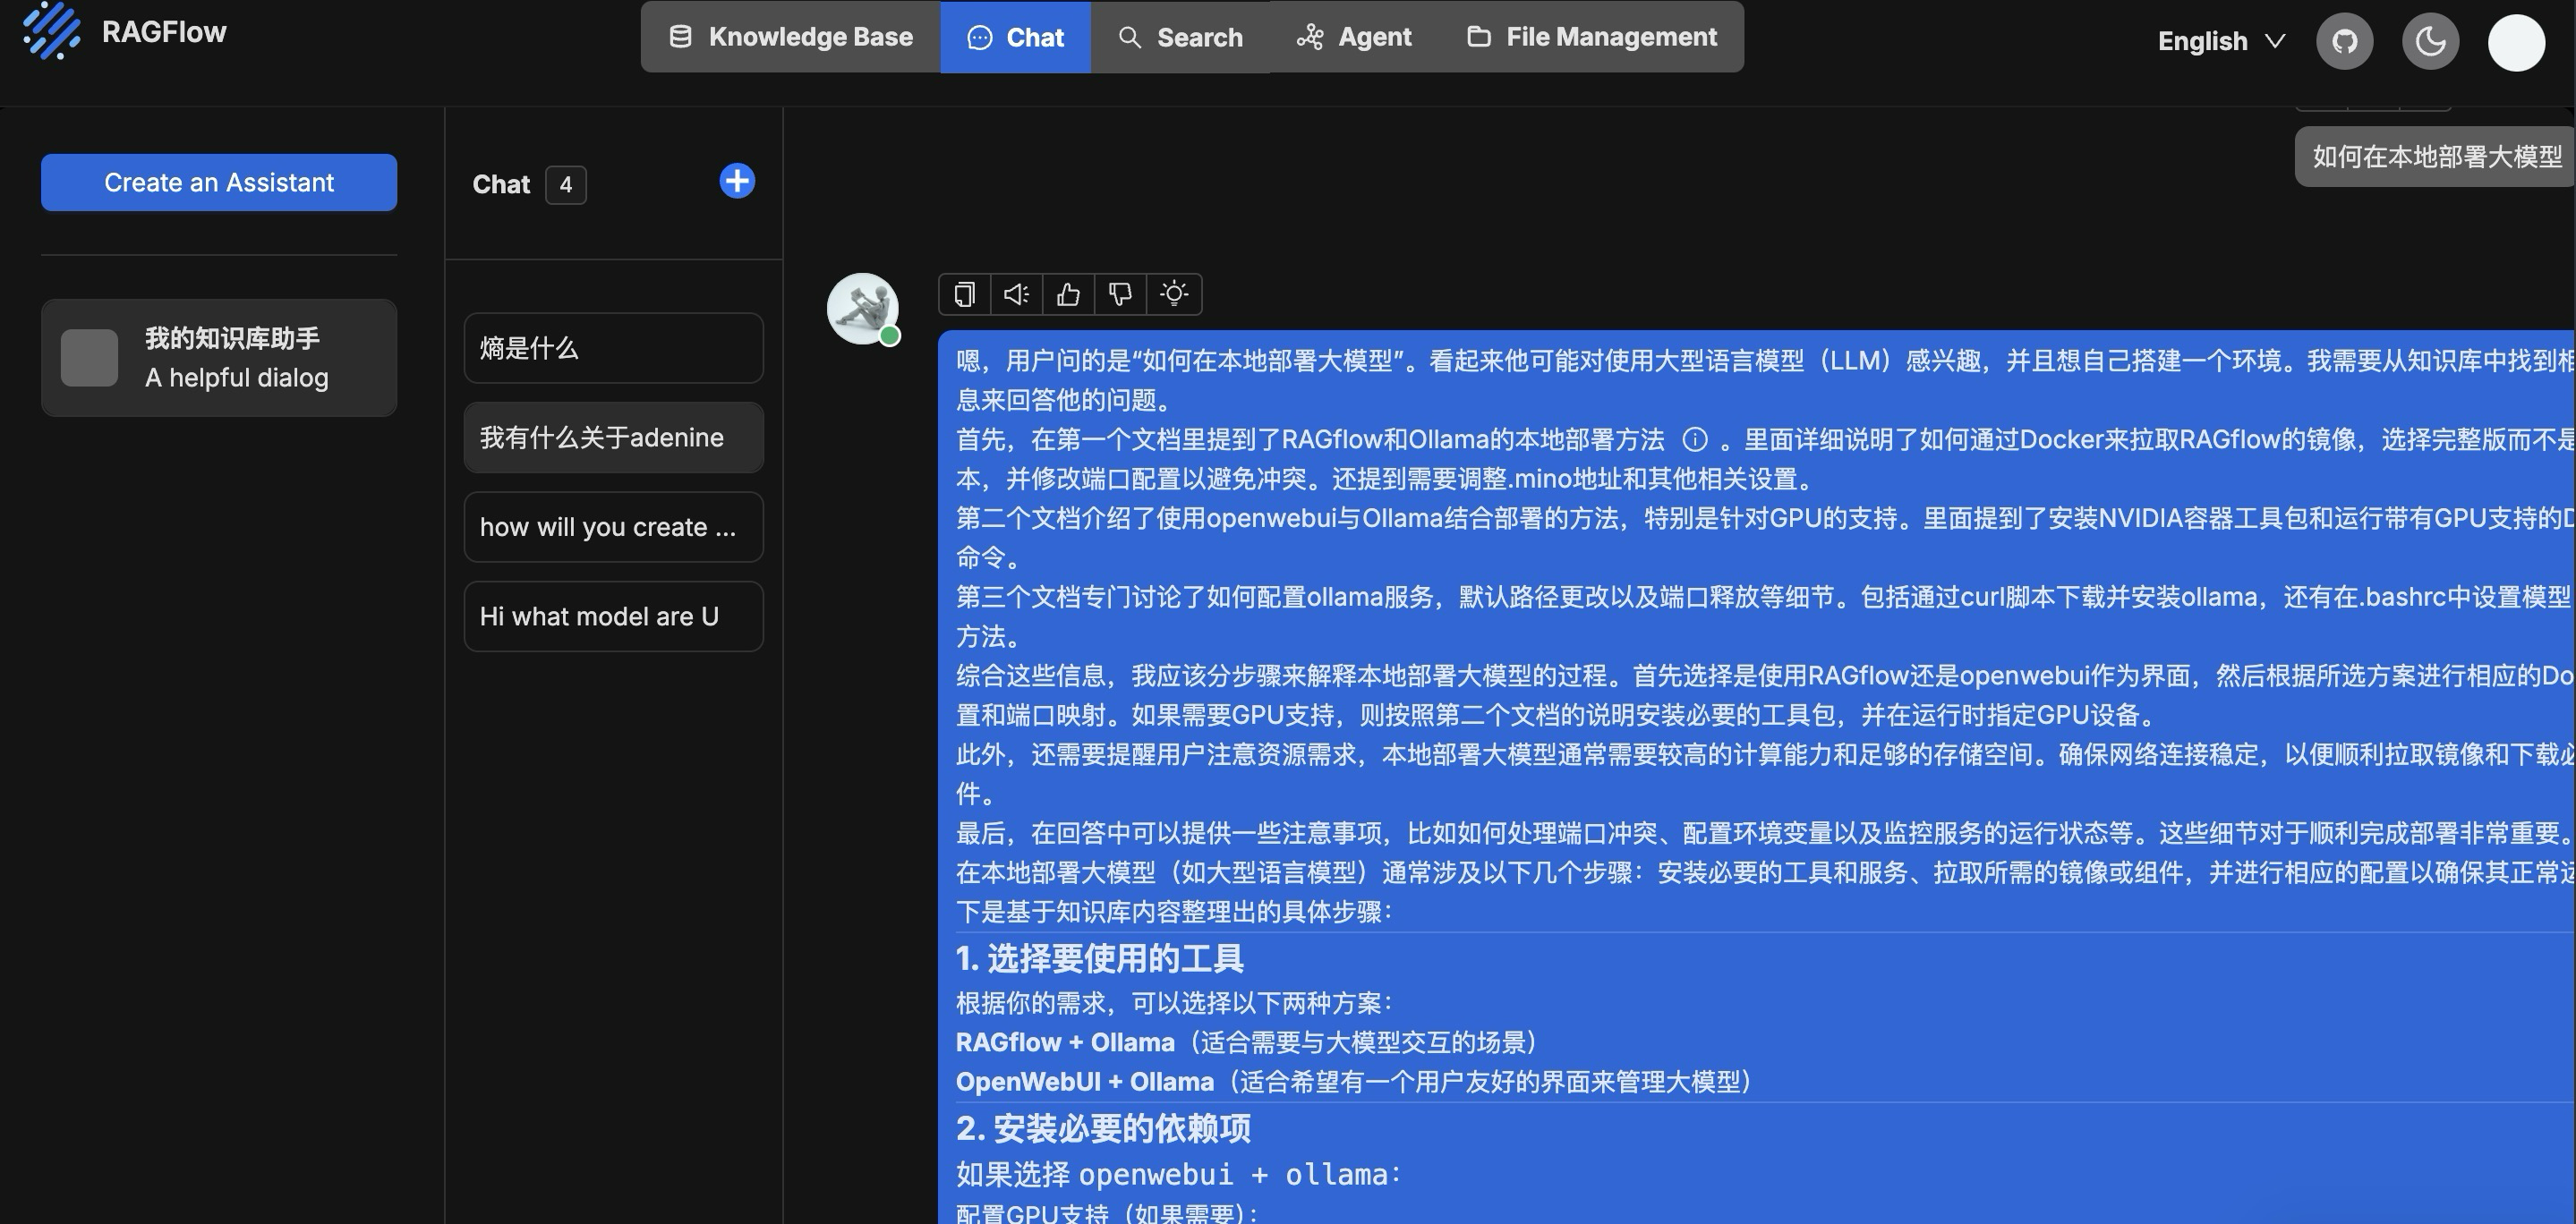Select the 我的知识库助手 assistant
Screen dimensions: 2576x1224
[218, 357]
